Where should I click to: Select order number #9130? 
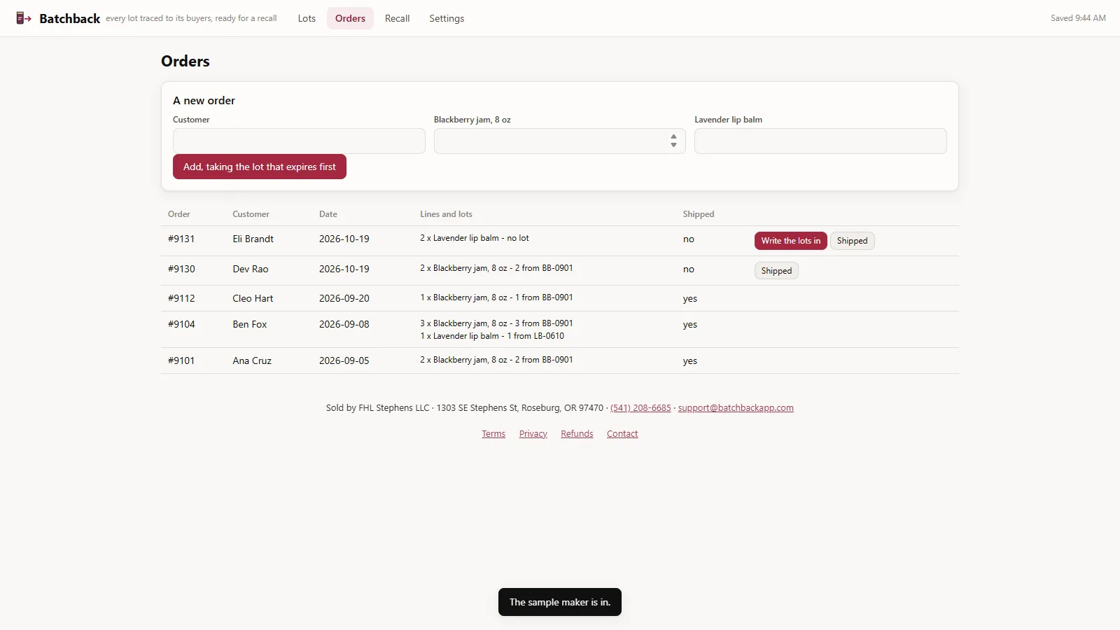tap(181, 269)
